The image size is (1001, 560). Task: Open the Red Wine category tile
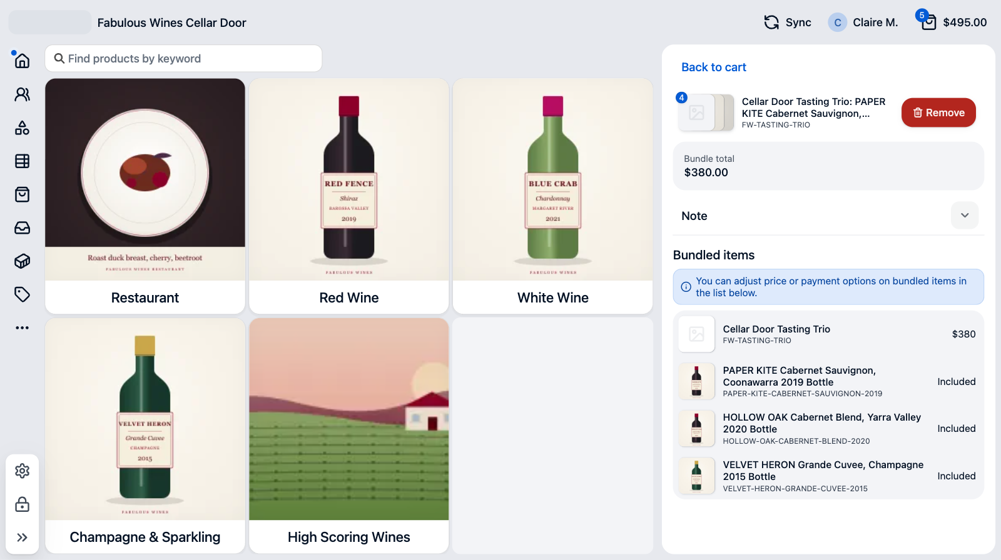click(349, 196)
